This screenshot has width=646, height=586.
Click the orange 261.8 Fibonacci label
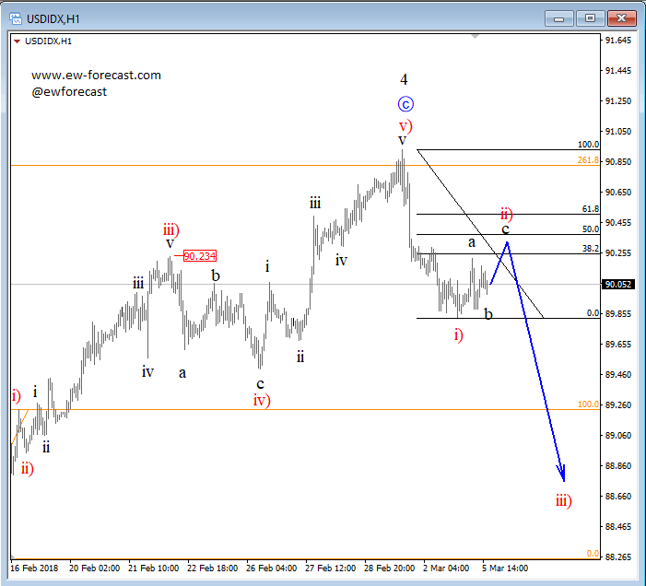tap(588, 160)
